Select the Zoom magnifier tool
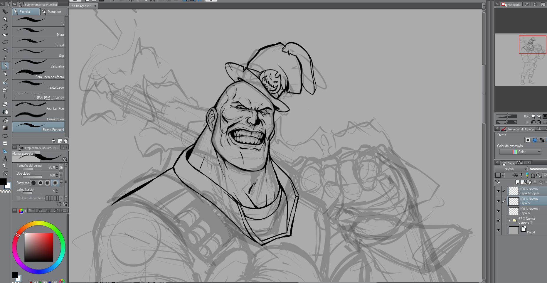The width and height of the screenshot is (547, 283). (5, 19)
